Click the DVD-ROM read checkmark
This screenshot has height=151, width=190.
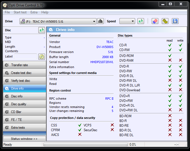point(170,56)
